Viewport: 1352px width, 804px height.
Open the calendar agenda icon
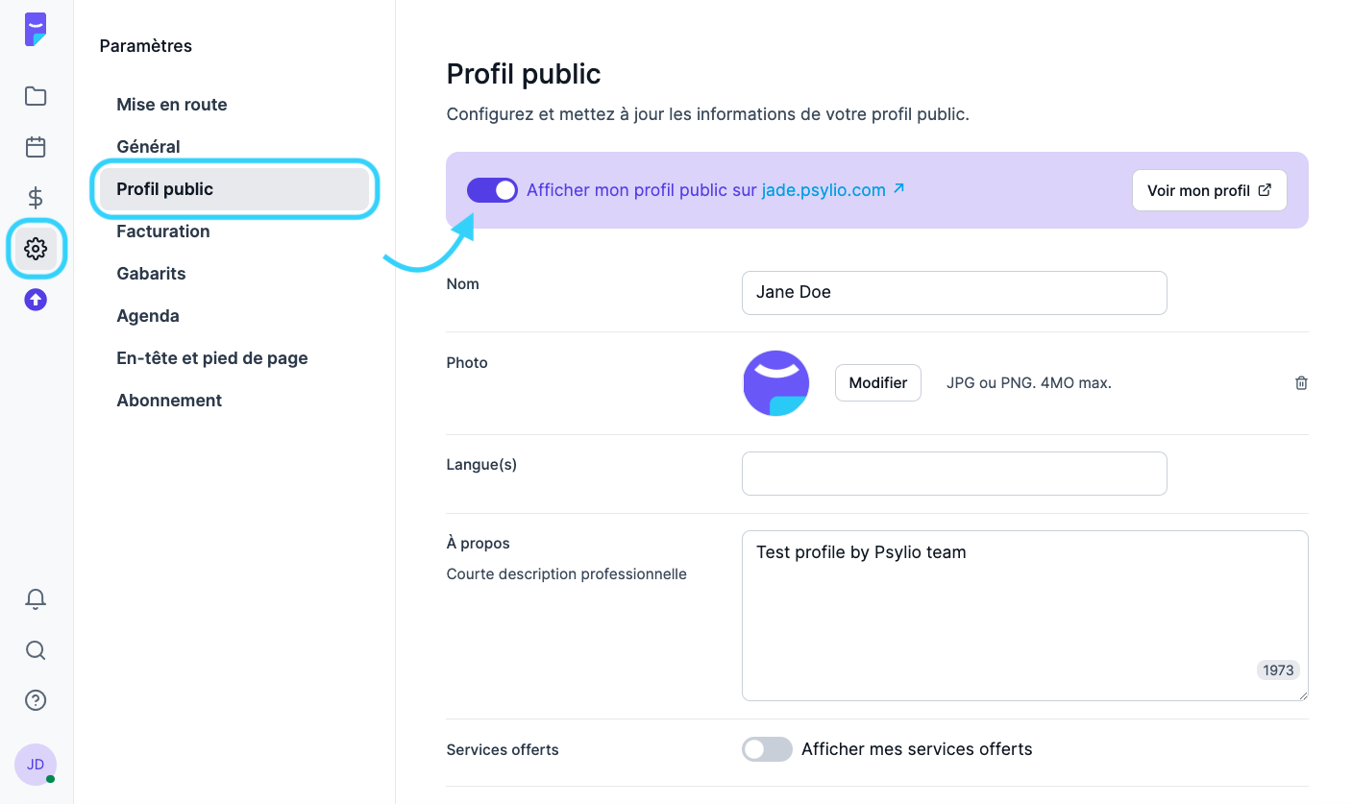click(x=36, y=147)
